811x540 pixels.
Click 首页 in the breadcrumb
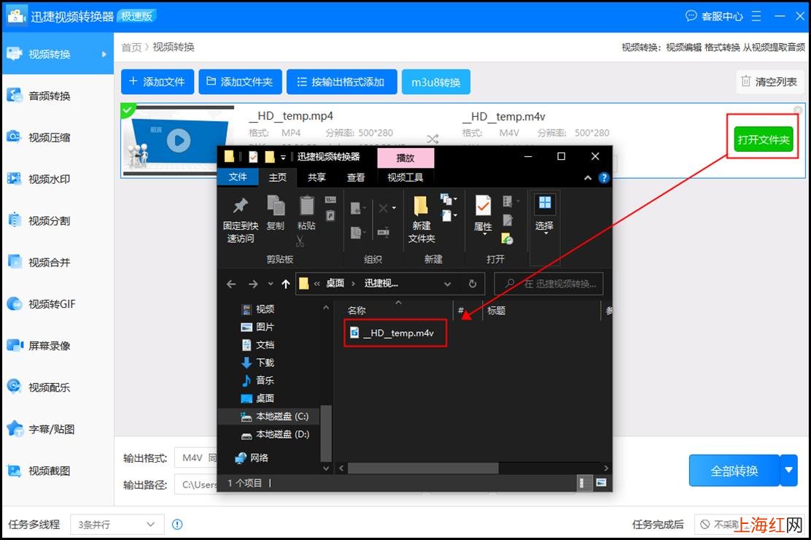coord(131,47)
